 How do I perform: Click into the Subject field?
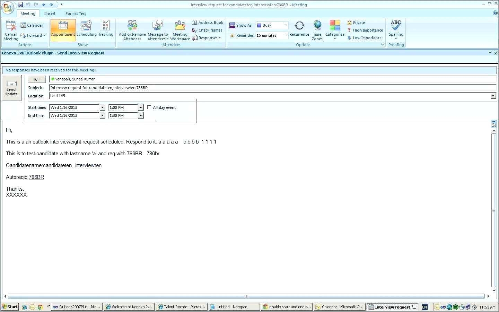point(273,88)
